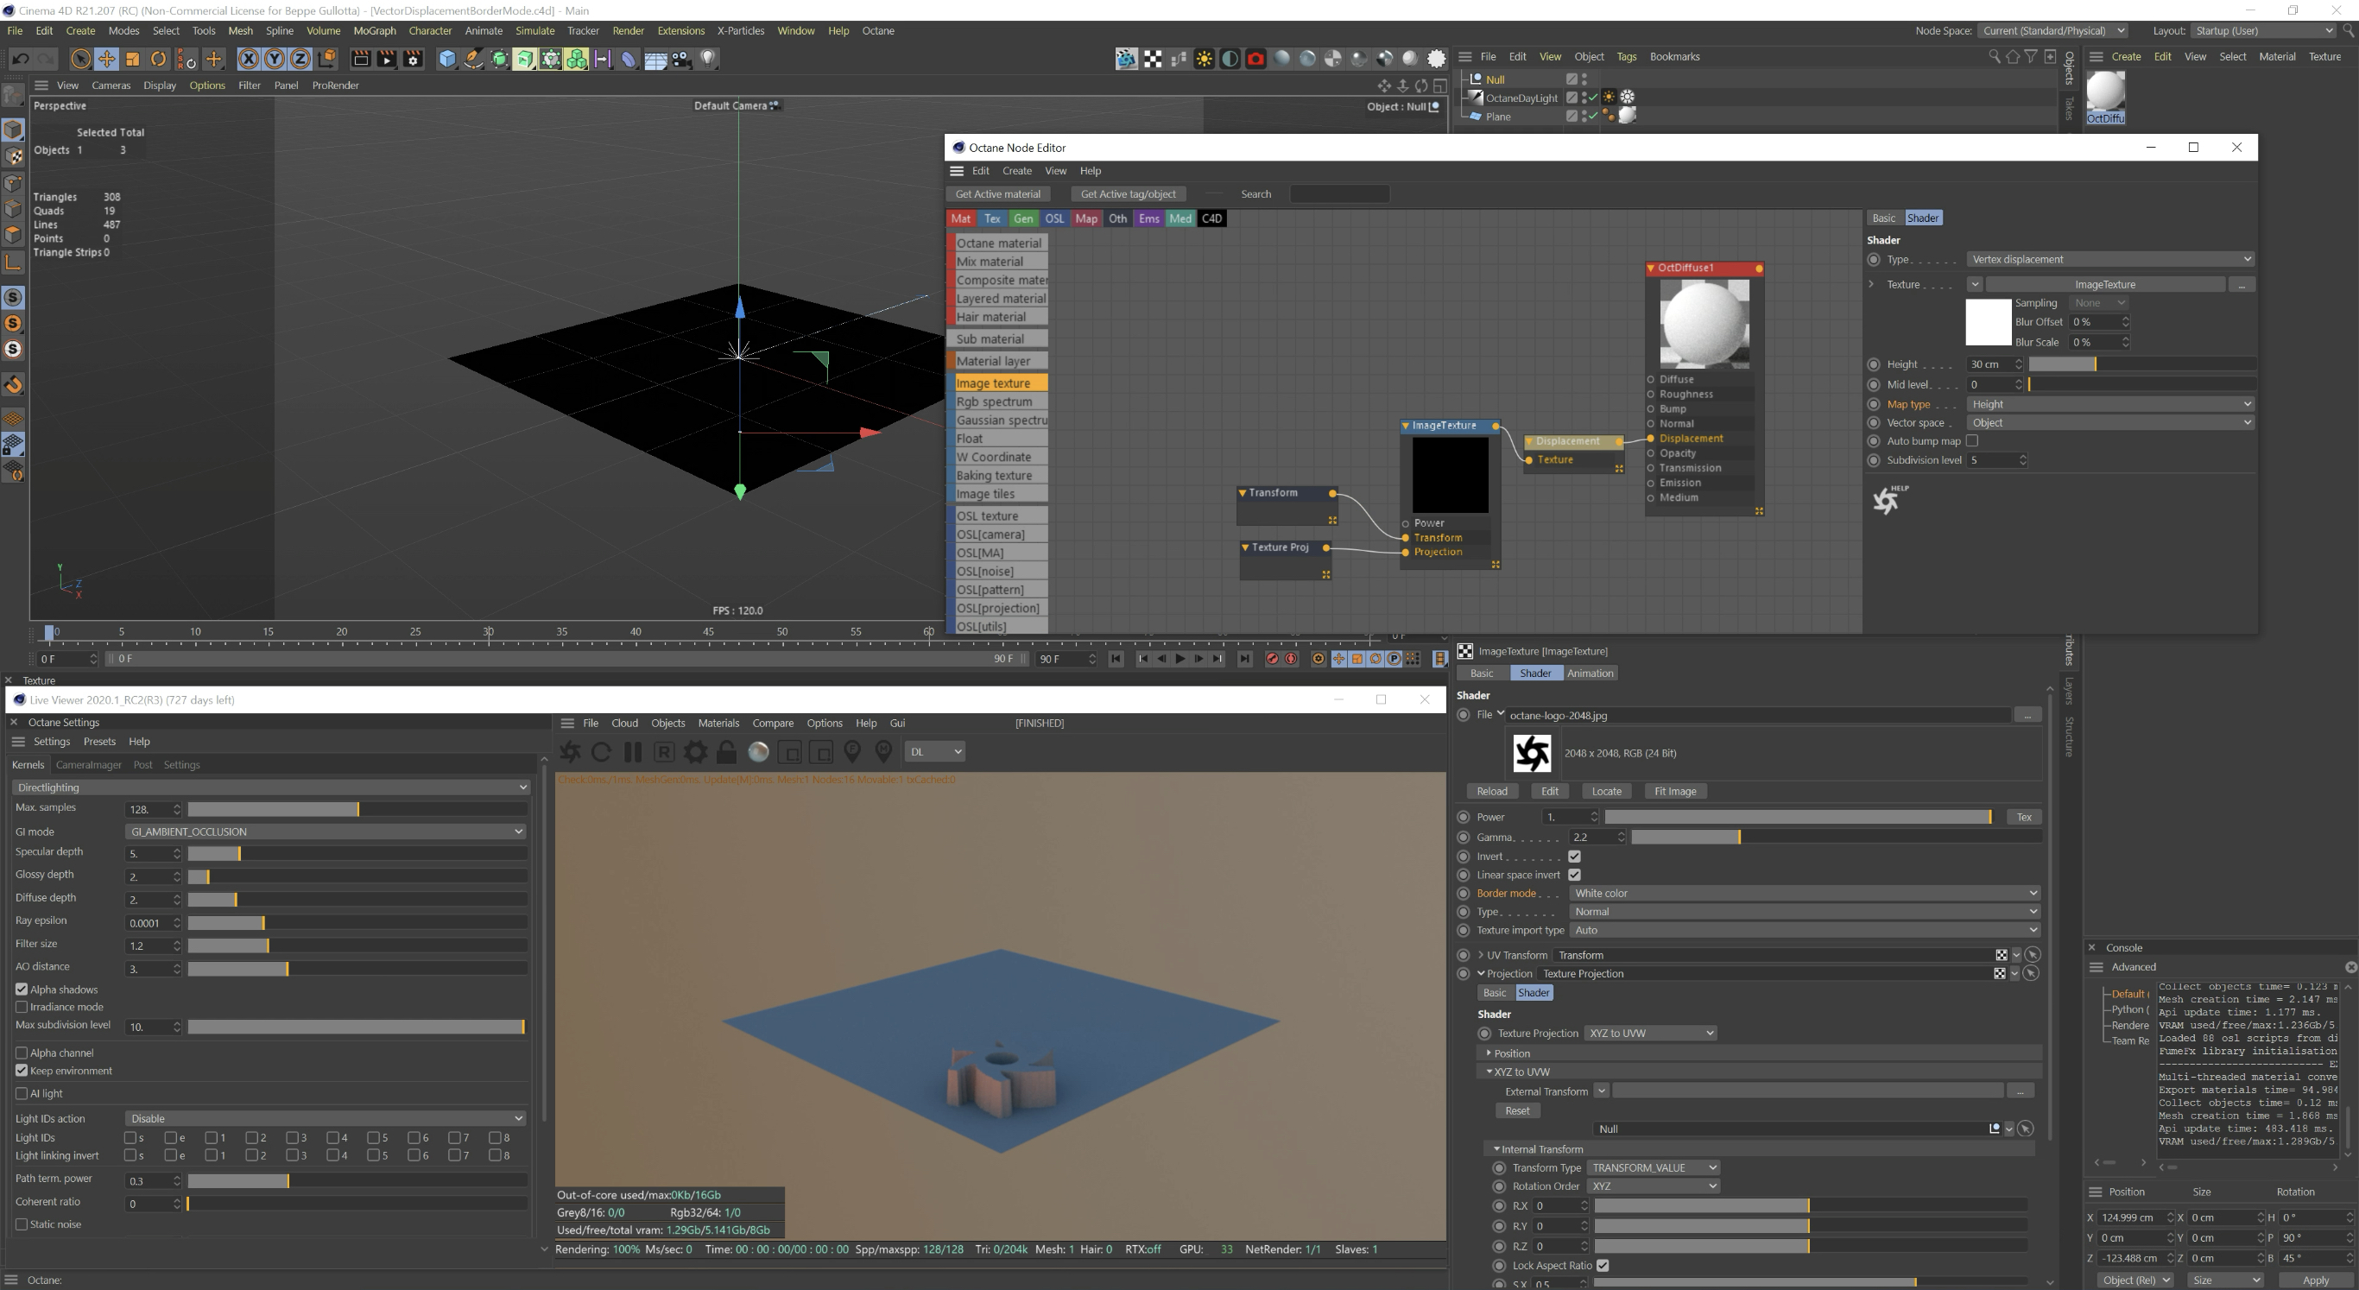The image size is (2359, 1290).
Task: Click the Live Viewer lock resolution icon
Action: click(x=726, y=752)
